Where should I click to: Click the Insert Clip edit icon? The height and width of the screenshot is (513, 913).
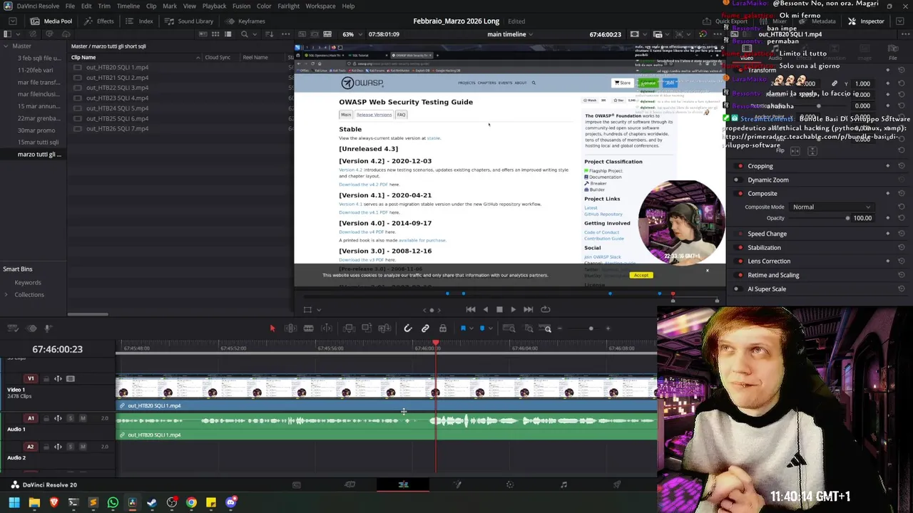349,328
